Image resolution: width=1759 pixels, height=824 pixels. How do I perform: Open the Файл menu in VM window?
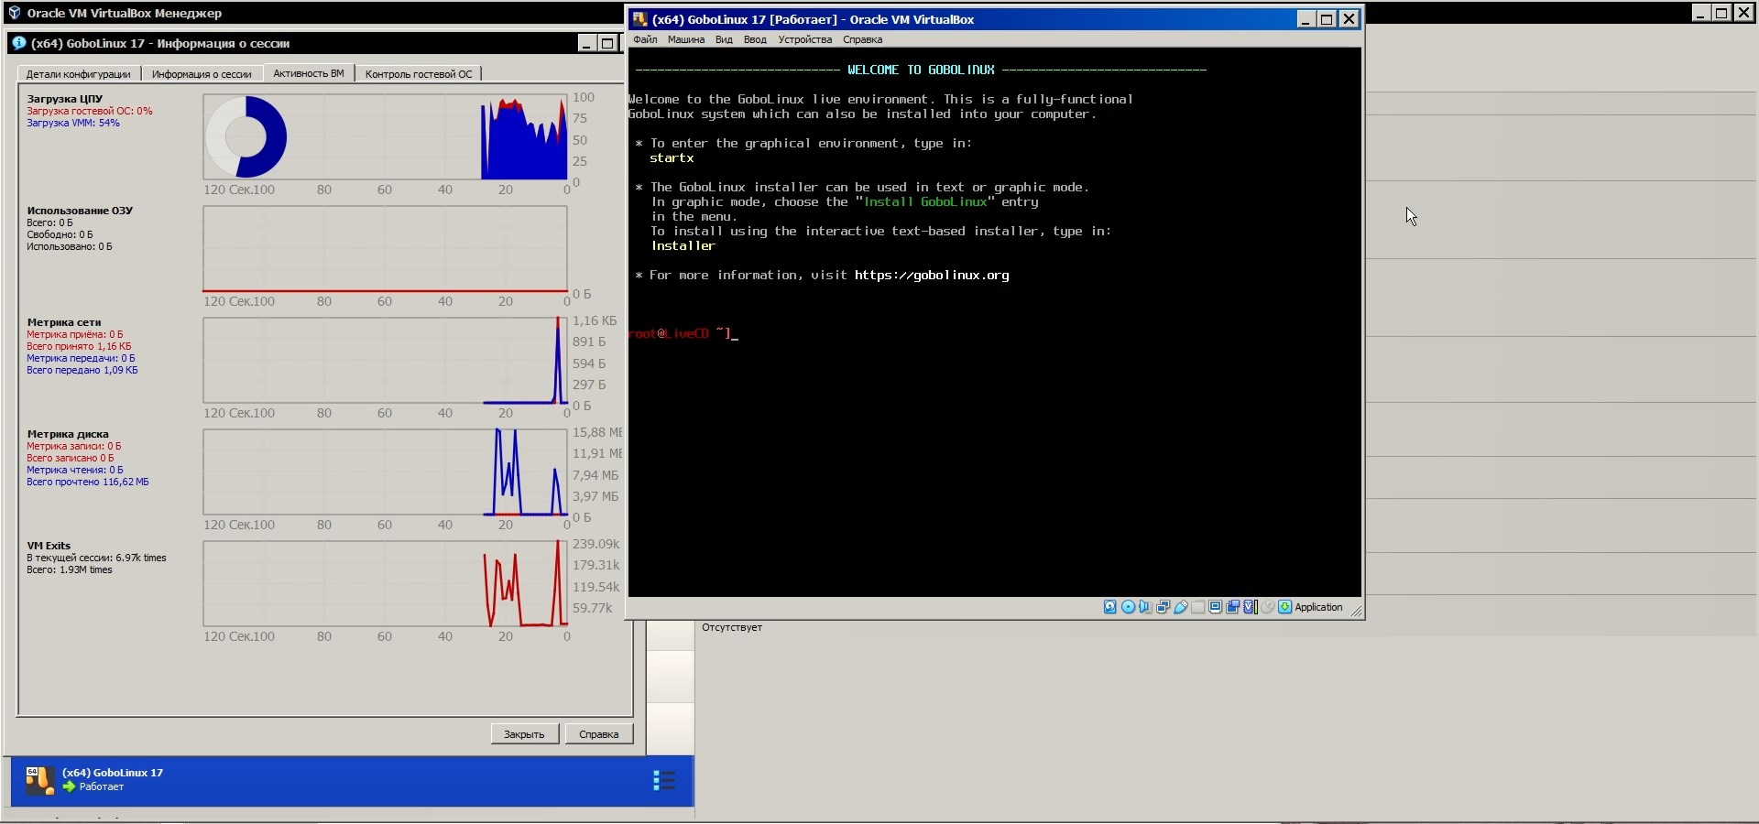coord(645,39)
